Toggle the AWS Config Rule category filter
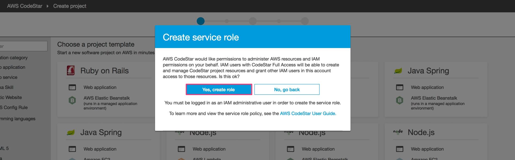 point(14,107)
